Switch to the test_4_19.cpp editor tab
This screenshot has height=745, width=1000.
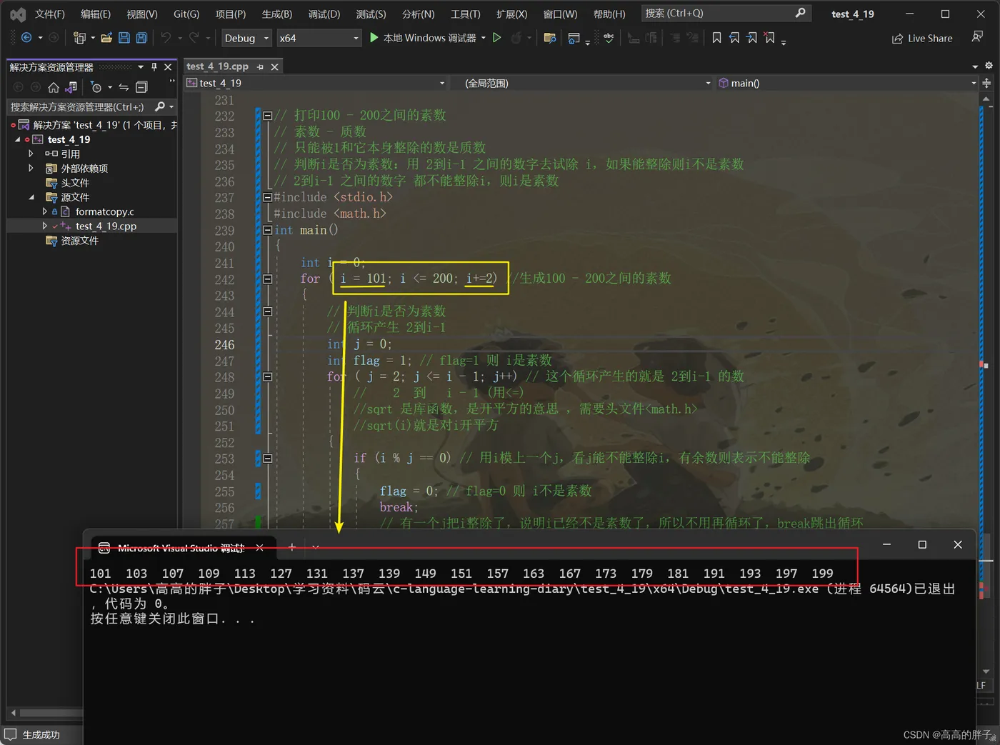(x=217, y=66)
